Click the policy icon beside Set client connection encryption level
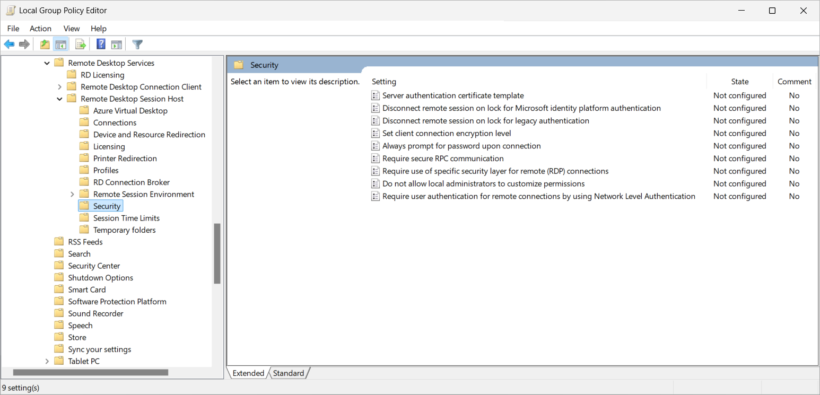This screenshot has width=820, height=395. coord(376,134)
